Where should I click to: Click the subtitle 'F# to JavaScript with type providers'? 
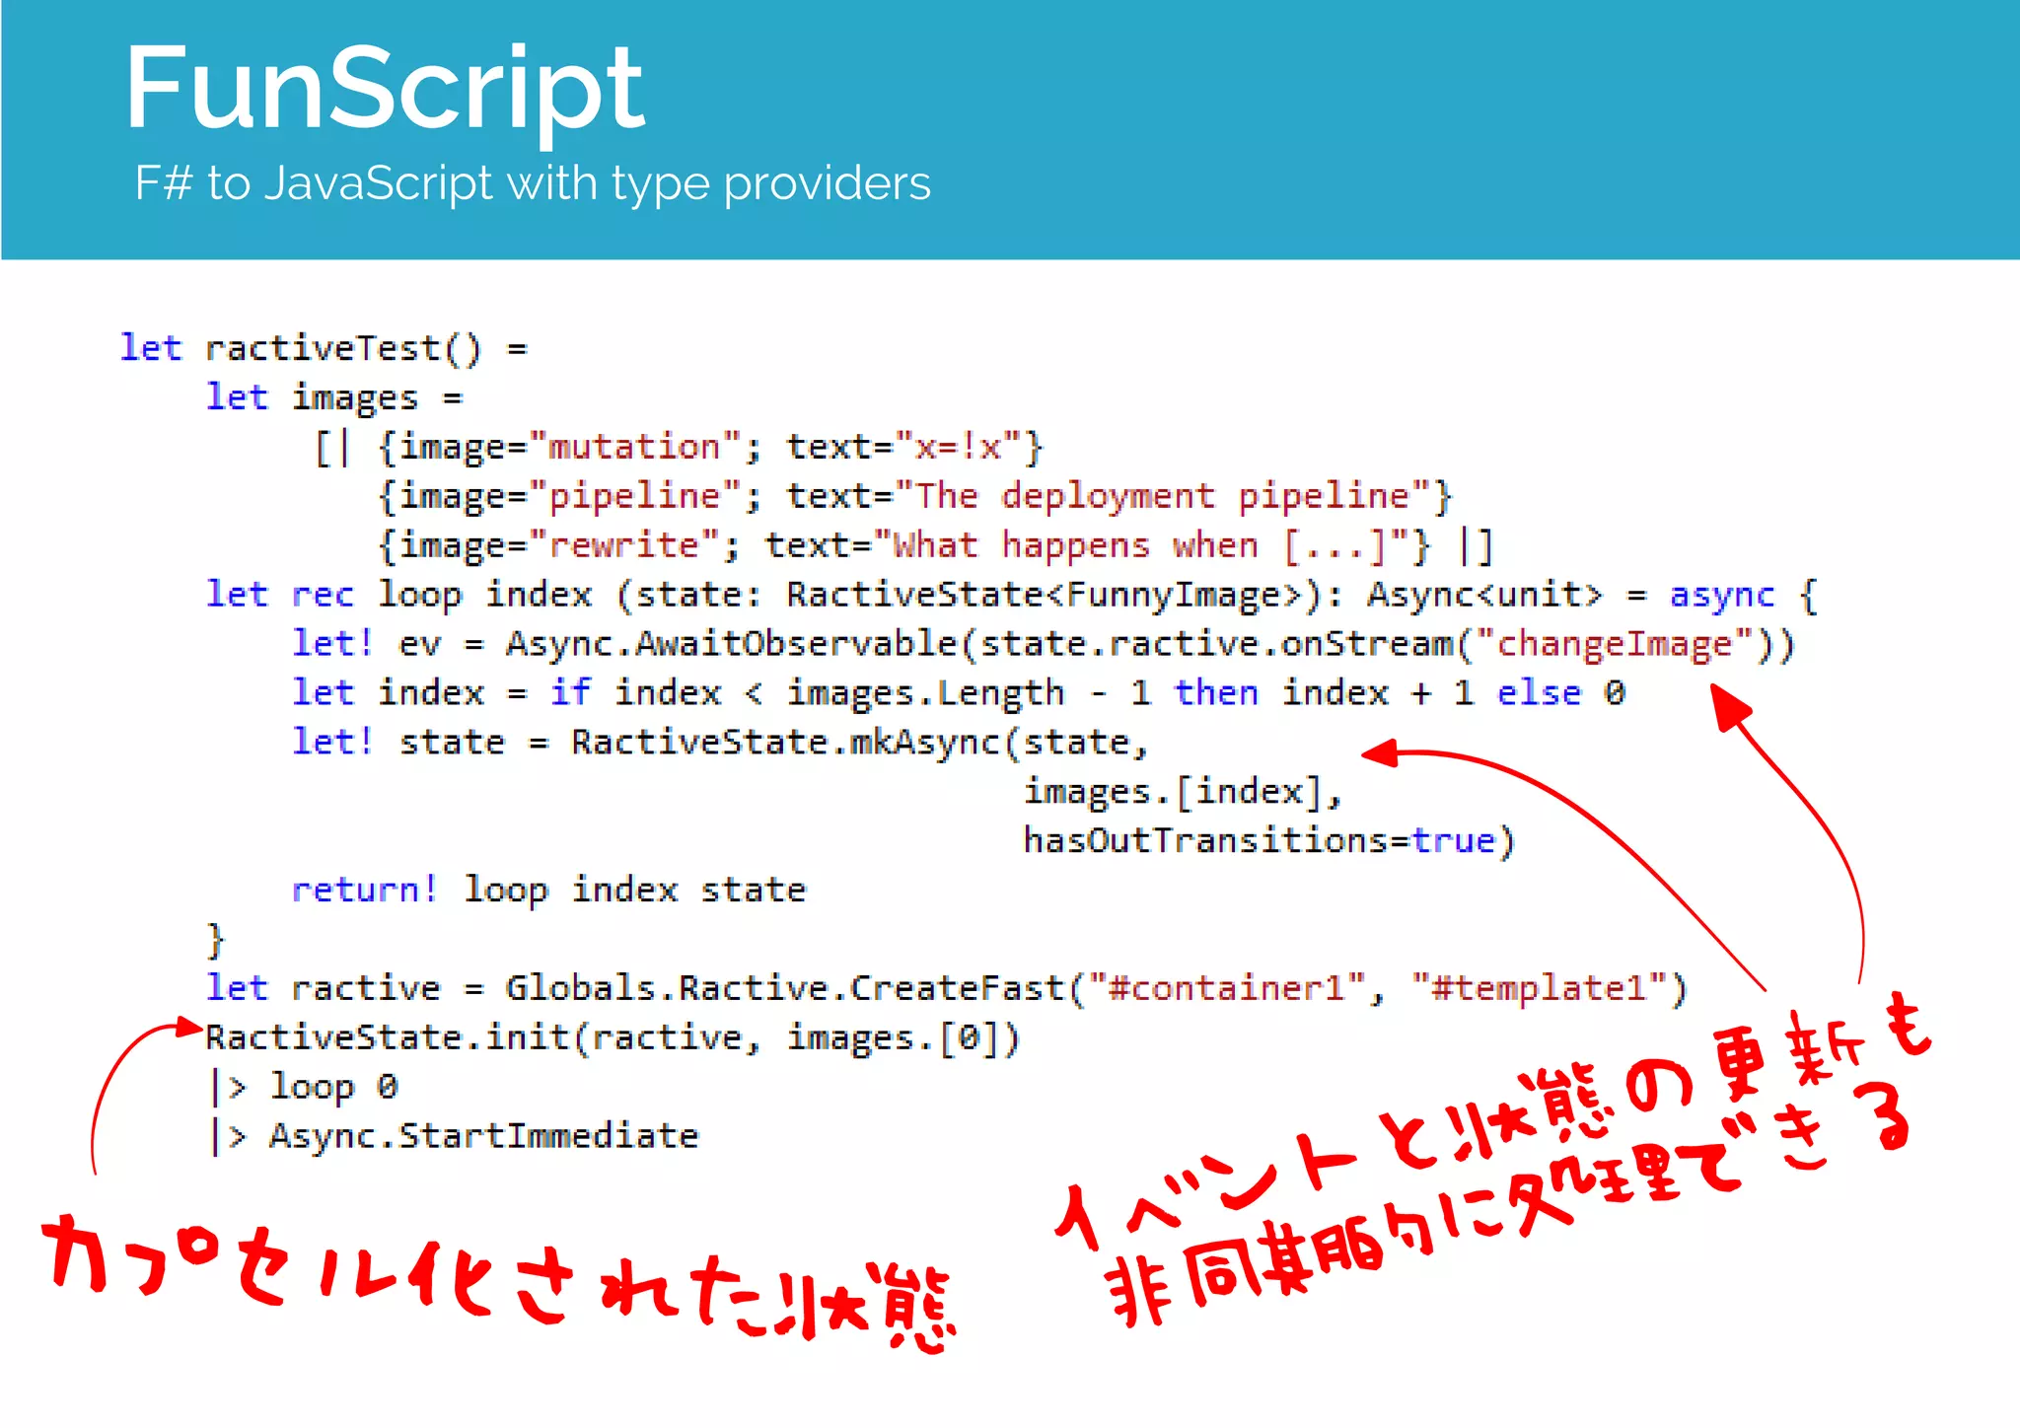533,184
